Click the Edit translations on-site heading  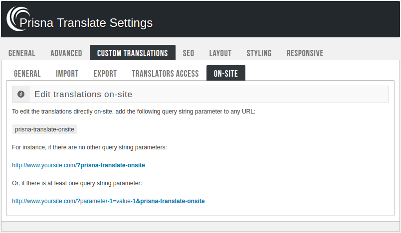(x=83, y=94)
